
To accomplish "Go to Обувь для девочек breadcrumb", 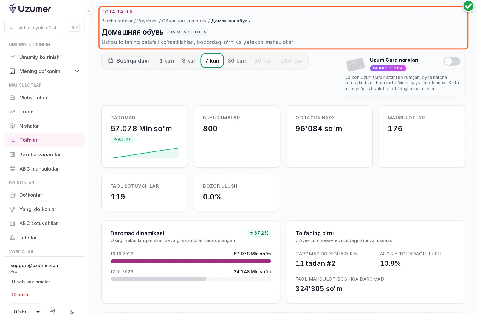I will (184, 21).
